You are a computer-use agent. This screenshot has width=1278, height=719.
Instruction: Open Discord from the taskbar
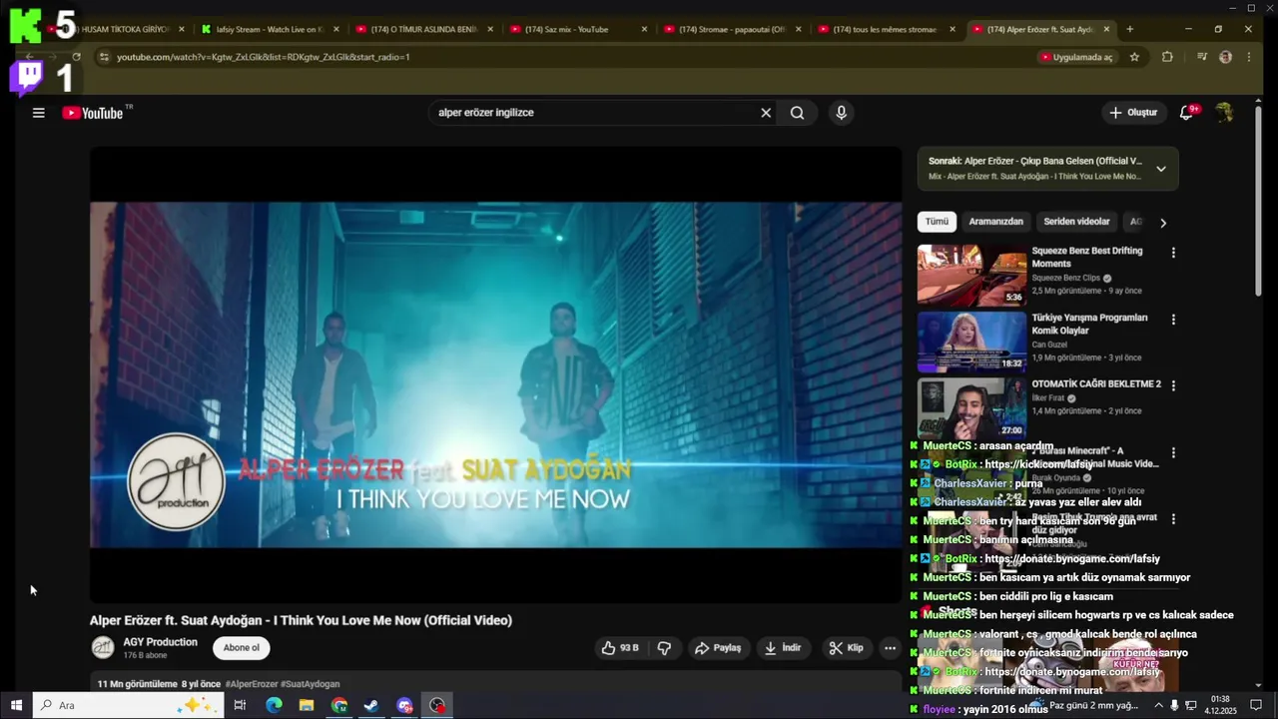(x=404, y=705)
